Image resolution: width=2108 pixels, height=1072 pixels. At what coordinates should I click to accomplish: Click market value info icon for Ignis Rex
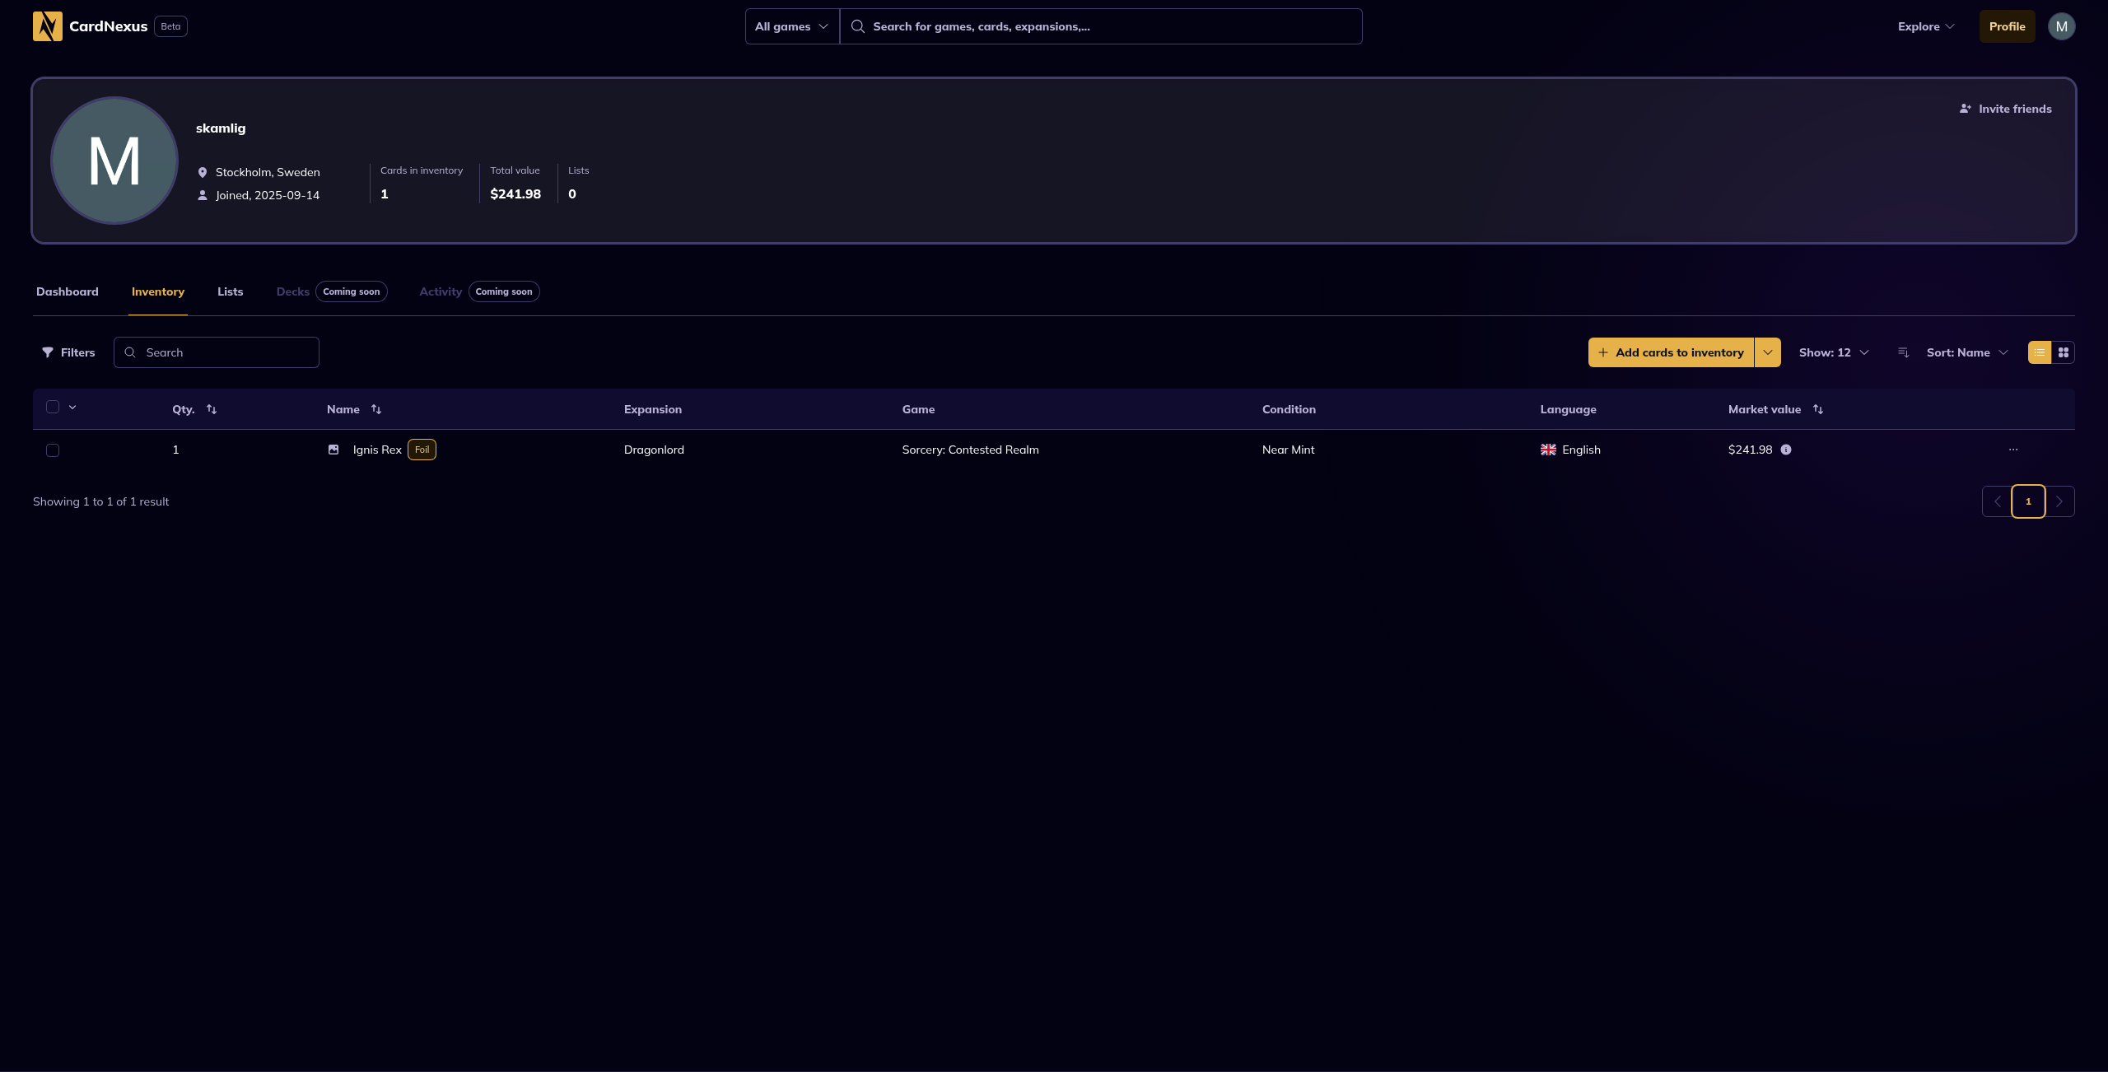pyautogui.click(x=1786, y=450)
